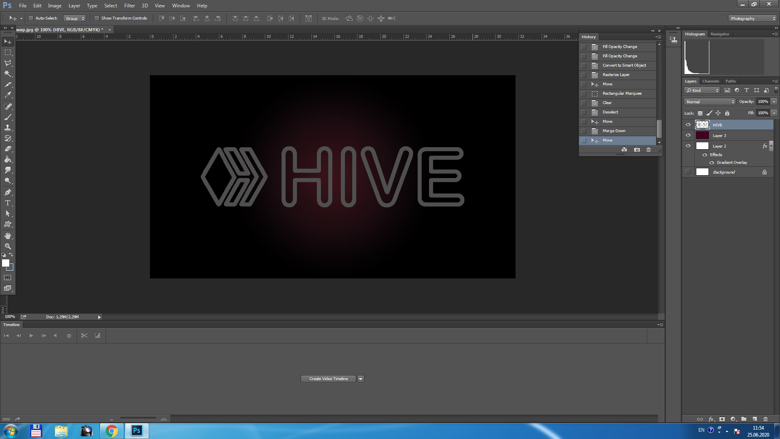The image size is (780, 439).
Task: Click the background color swatch
Action: click(11, 268)
